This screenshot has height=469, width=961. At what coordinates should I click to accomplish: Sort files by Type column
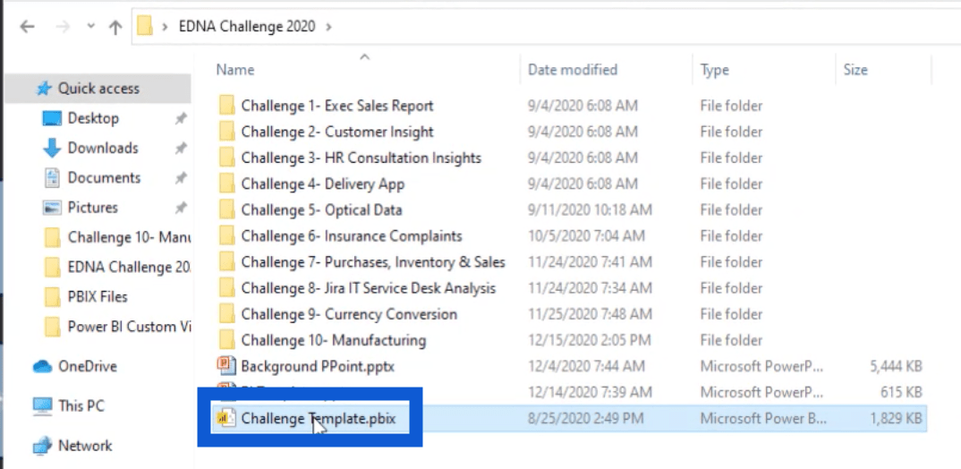[x=714, y=70]
